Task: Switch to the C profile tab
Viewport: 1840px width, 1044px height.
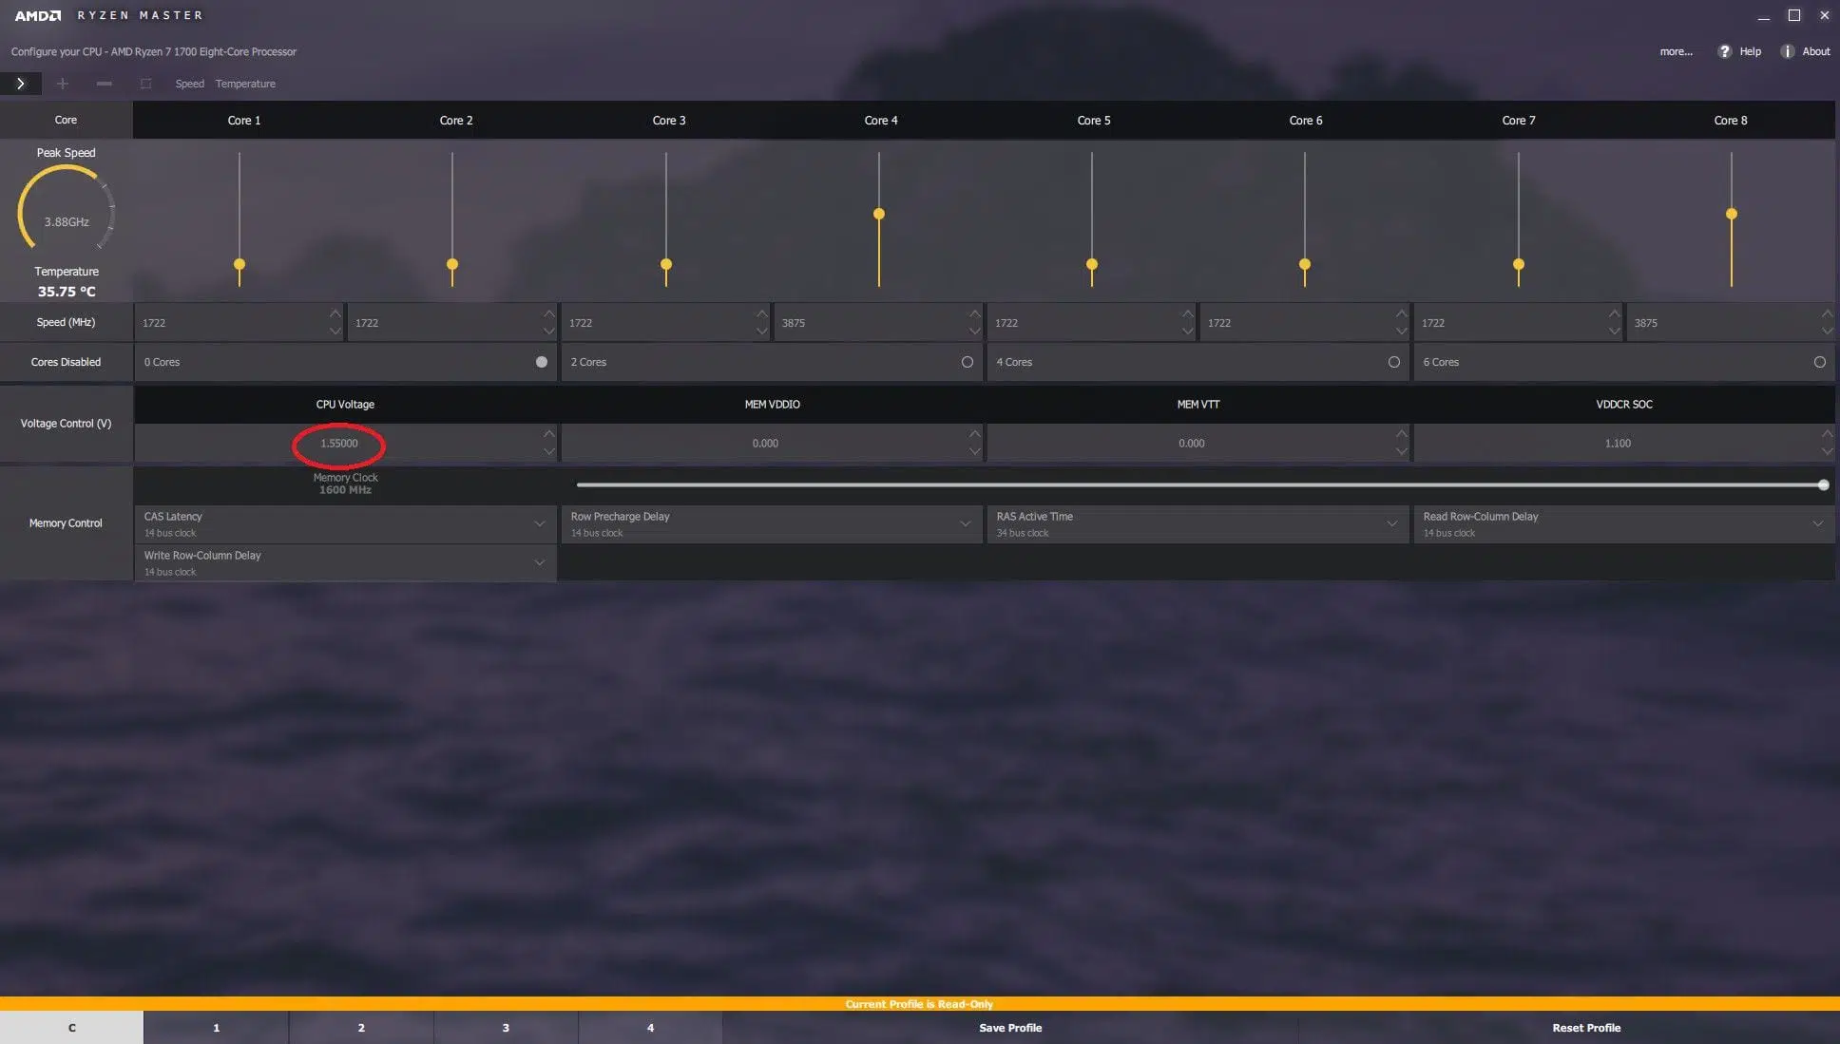Action: coord(71,1028)
